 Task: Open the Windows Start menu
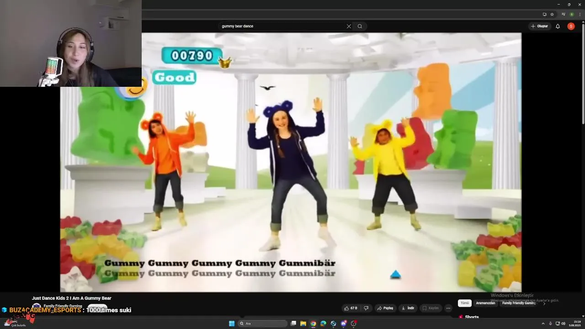coord(232,324)
